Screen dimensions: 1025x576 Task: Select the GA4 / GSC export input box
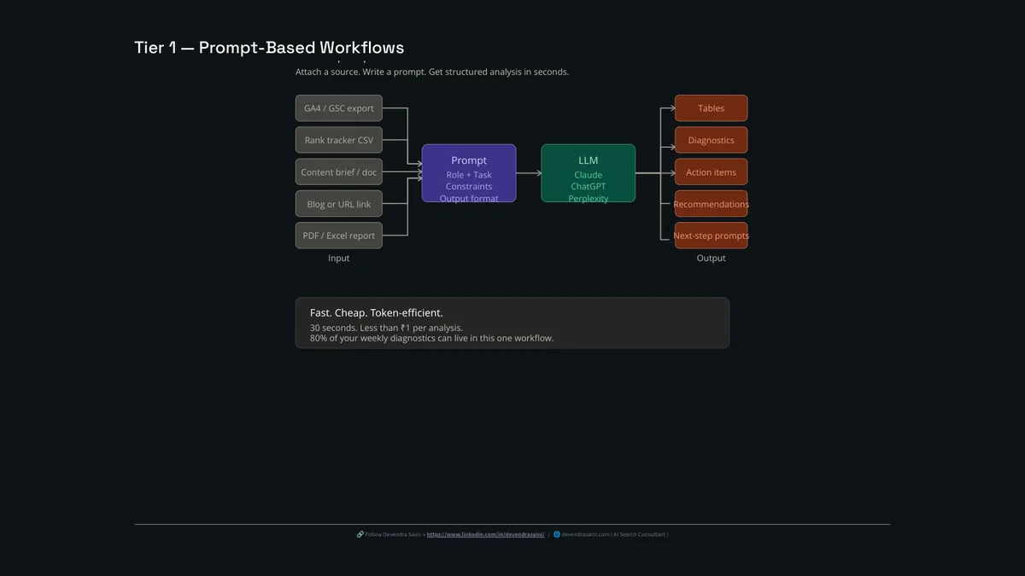click(338, 108)
